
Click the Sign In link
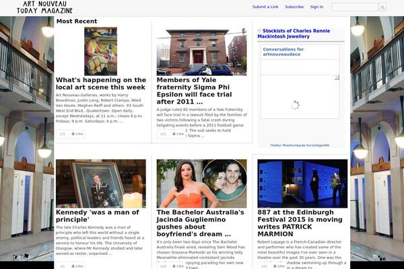point(316,7)
